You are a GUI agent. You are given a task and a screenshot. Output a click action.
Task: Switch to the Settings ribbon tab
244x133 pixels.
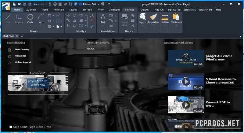click(x=130, y=10)
